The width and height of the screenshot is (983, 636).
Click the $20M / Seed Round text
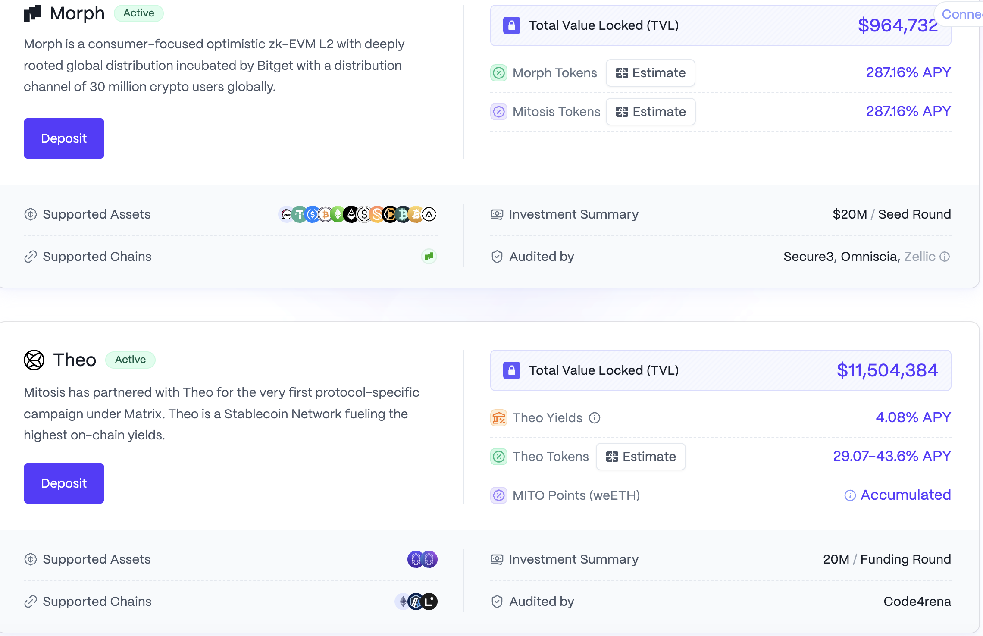tap(892, 214)
